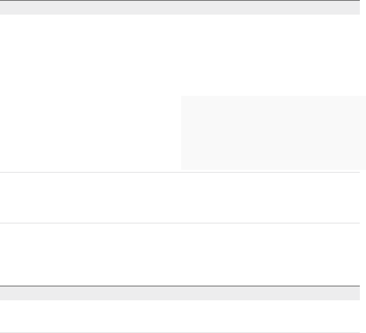
Task: Click the third blank row's right cell
Action: tap(269, 254)
